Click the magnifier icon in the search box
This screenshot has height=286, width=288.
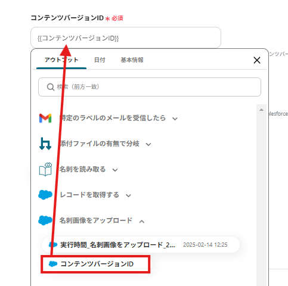[51, 87]
